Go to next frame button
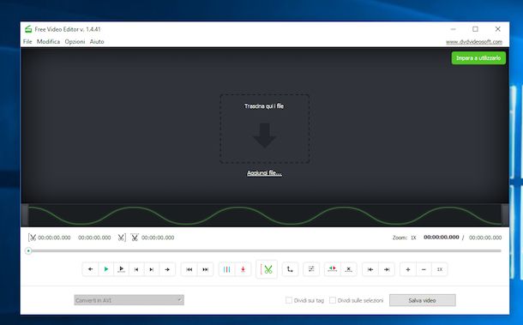The width and height of the screenshot is (523, 325). 152,269
